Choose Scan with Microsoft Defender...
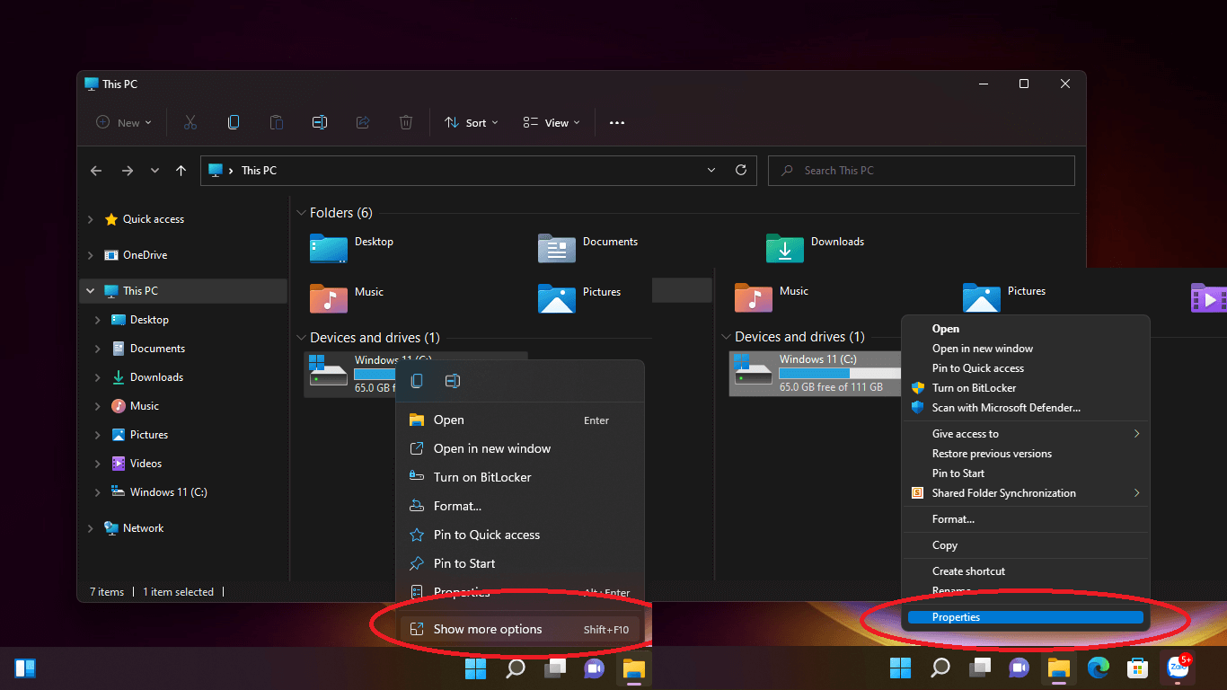This screenshot has width=1227, height=690. [1006, 408]
